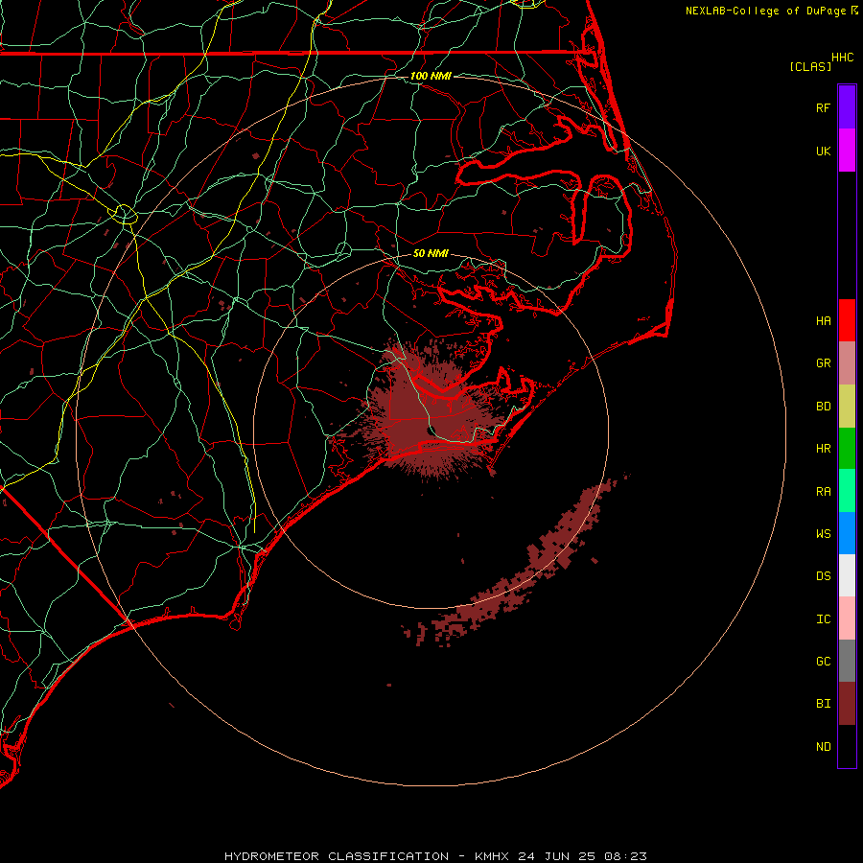Click the "24 JUN 25" date stamp
This screenshot has height=863, width=863.
click(x=557, y=856)
